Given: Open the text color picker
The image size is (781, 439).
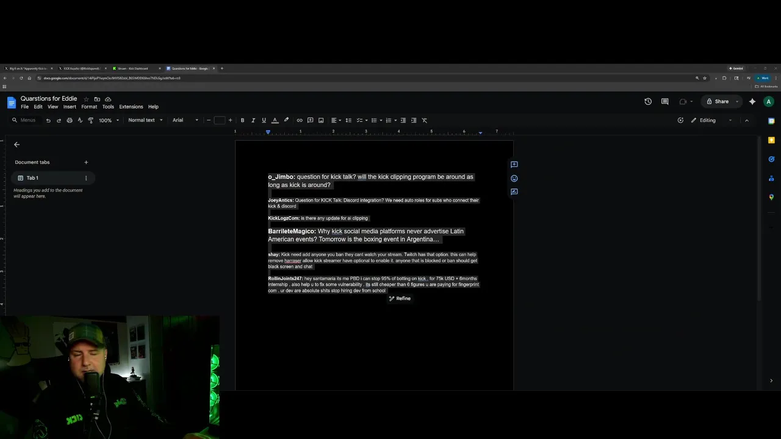Looking at the screenshot, I should [275, 120].
